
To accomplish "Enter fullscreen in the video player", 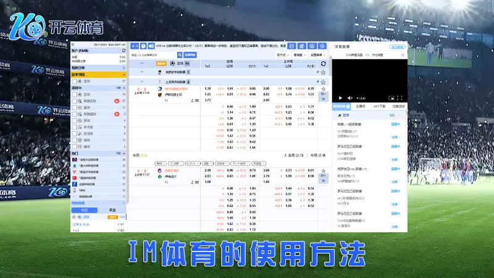I will pos(400,98).
